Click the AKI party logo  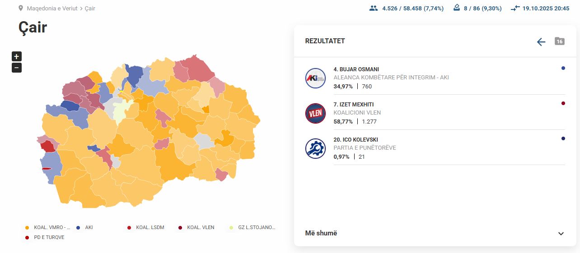point(315,78)
